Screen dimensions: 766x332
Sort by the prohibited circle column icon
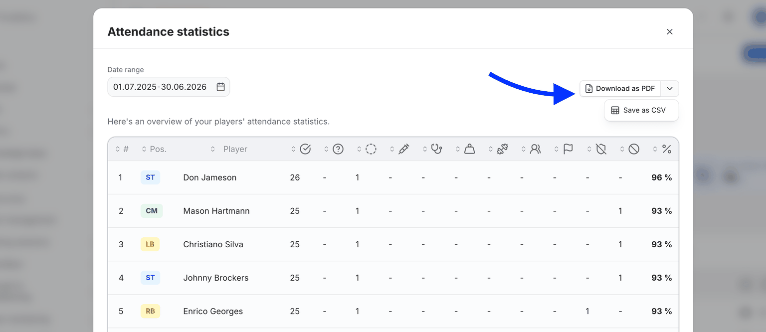click(634, 149)
